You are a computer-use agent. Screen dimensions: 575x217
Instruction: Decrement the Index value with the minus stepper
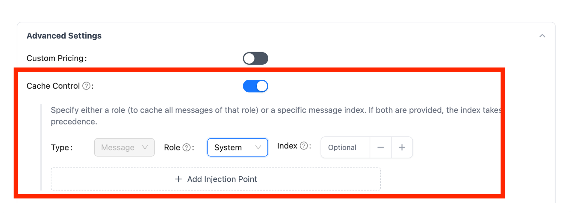(x=380, y=147)
